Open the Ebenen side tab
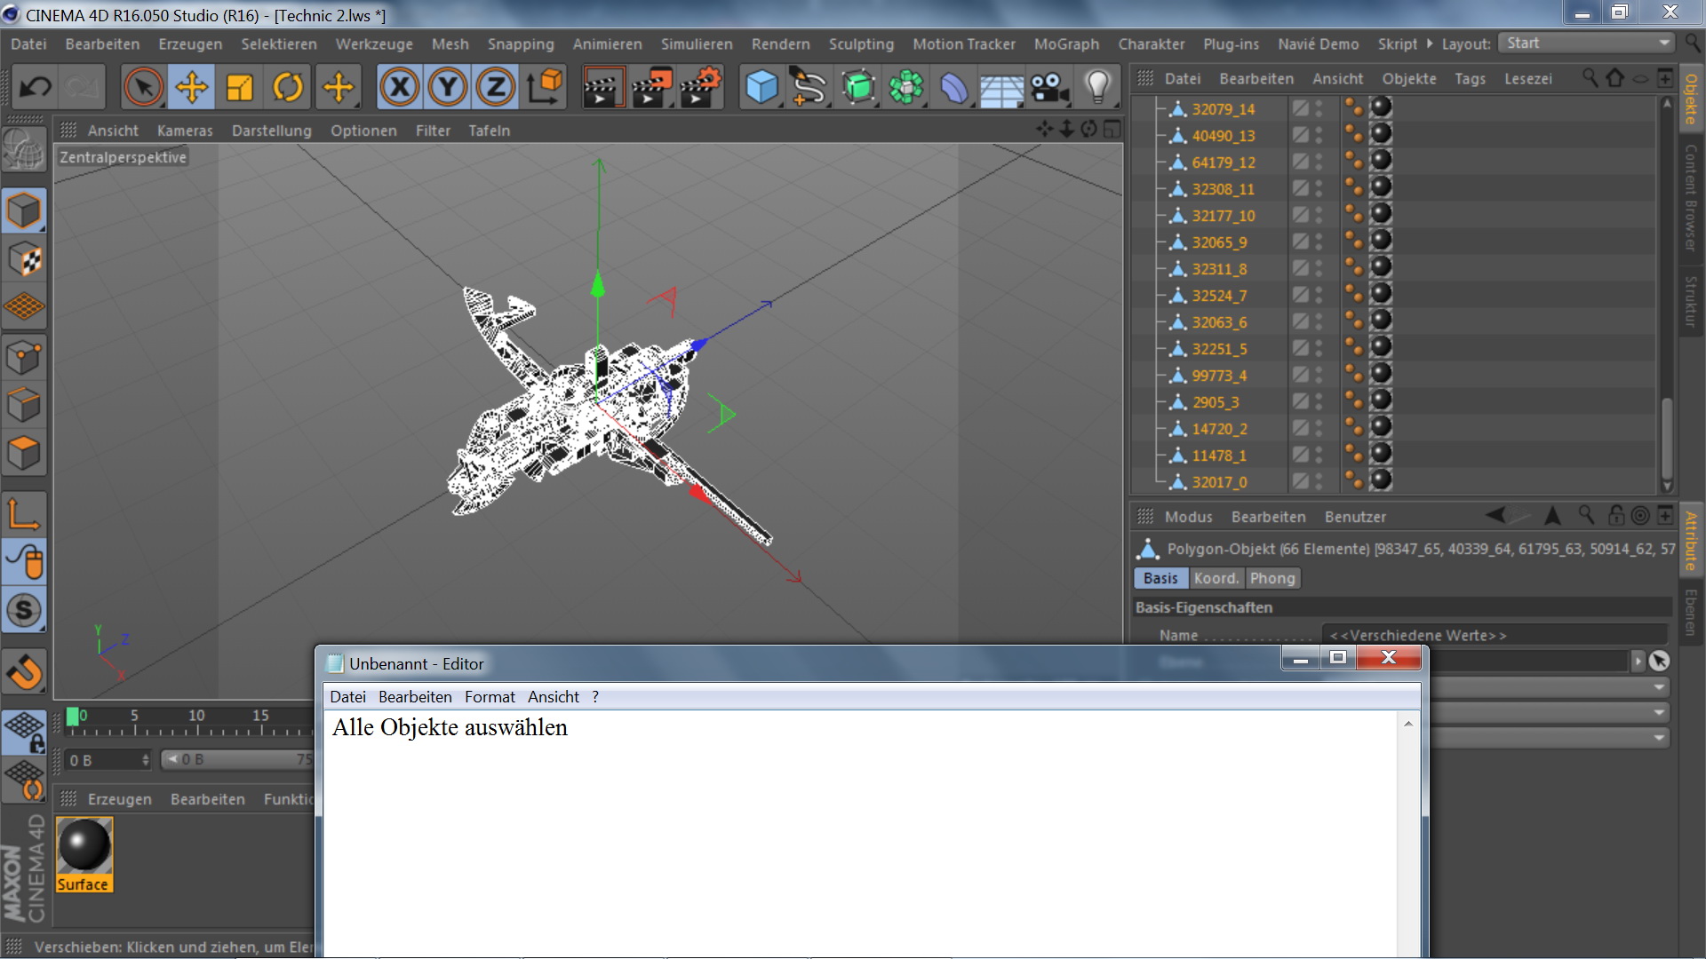Image resolution: width=1706 pixels, height=959 pixels. pos(1691,613)
